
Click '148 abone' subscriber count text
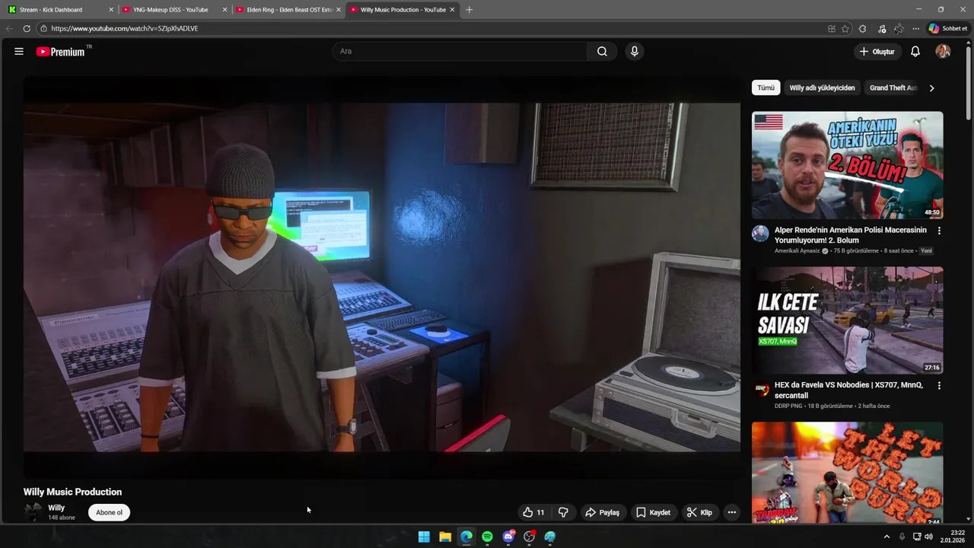click(62, 518)
